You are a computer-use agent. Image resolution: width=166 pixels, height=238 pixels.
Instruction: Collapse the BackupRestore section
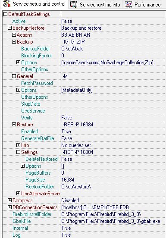(x=10, y=28)
